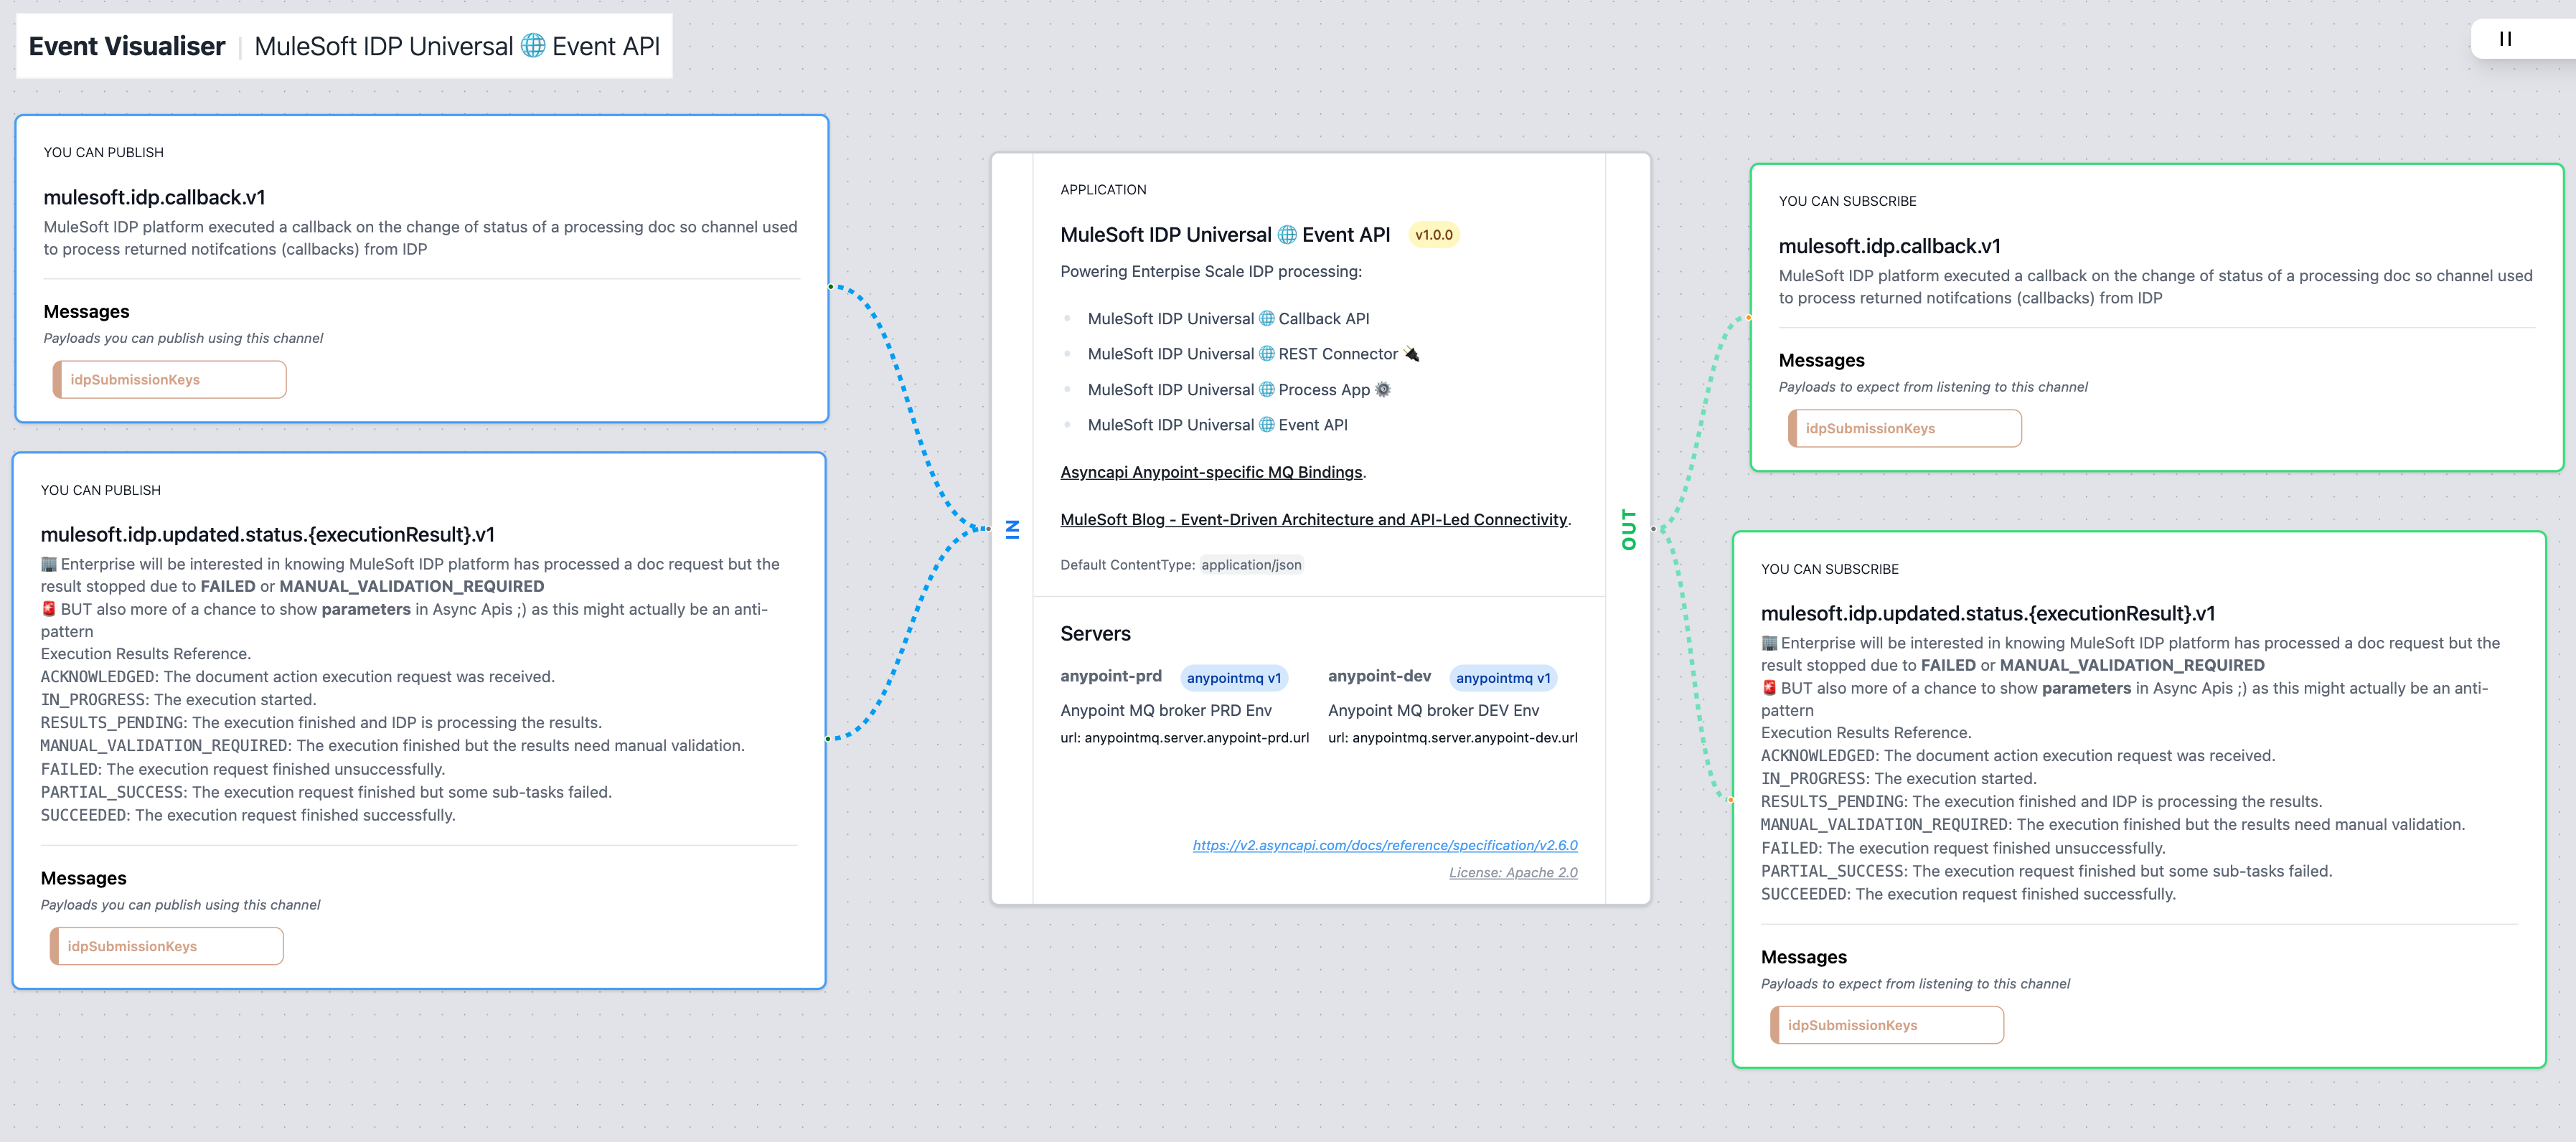The width and height of the screenshot is (2576, 1142).
Task: Click globe icon in REST Connector list item
Action: [x=1266, y=354]
